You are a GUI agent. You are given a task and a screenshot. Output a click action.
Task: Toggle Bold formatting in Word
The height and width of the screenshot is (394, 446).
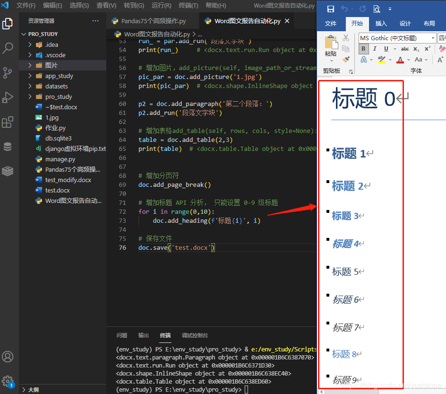(x=363, y=49)
